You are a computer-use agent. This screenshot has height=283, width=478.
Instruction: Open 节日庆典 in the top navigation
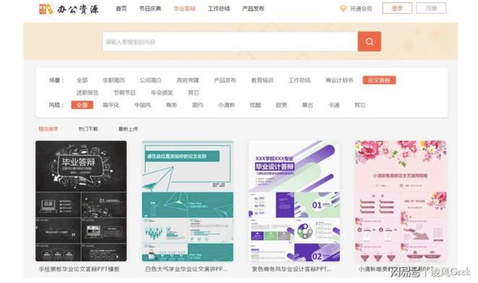click(150, 9)
